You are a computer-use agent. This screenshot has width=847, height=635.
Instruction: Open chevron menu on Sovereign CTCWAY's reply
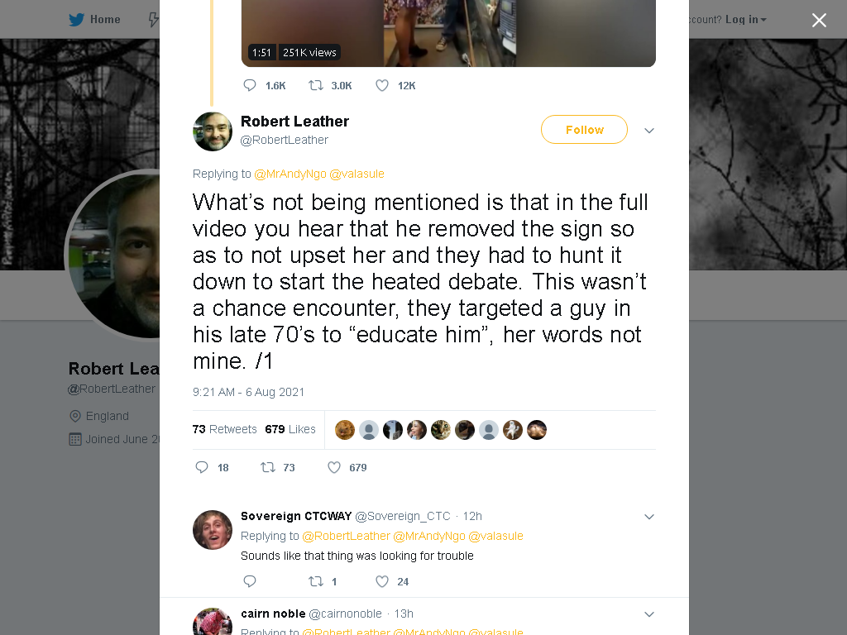pyautogui.click(x=649, y=516)
